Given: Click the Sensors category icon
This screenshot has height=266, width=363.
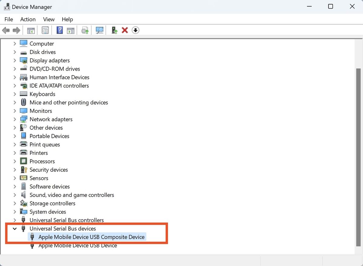Looking at the screenshot, I should click(x=23, y=178).
